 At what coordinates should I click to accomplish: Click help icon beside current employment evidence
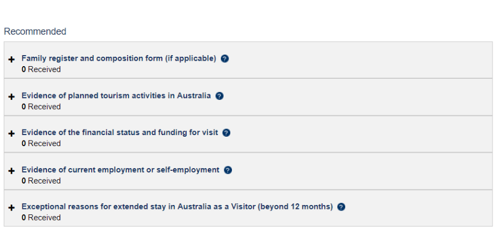[x=228, y=170]
